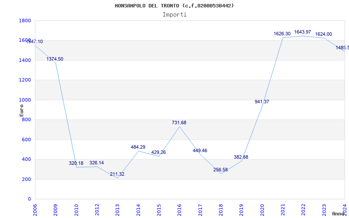This screenshot has width=349, height=218.
Task: Click y-axis tick 0
Action: tap(29, 199)
